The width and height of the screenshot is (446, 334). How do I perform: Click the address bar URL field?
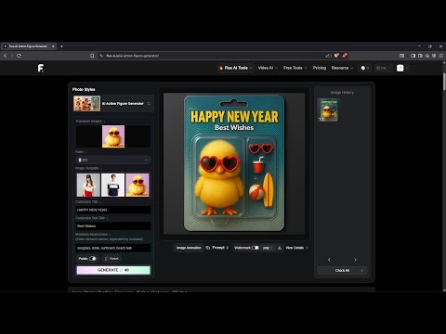211,56
